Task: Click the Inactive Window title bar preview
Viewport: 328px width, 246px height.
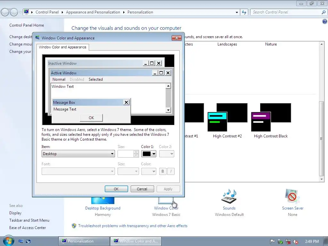Action: [x=95, y=63]
